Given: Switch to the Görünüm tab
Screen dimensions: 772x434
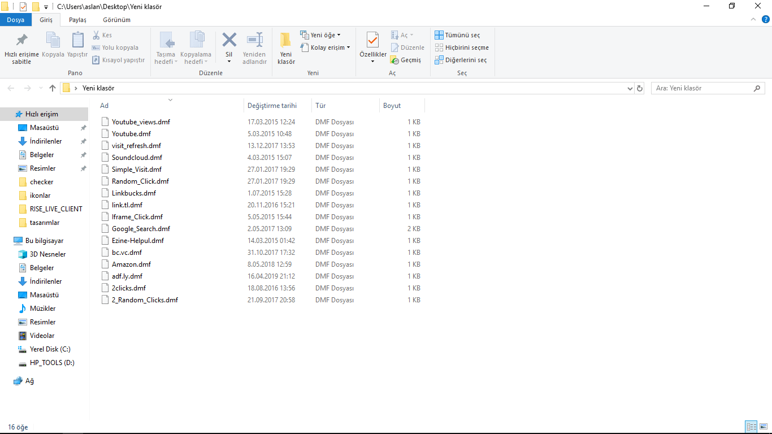Looking at the screenshot, I should [116, 20].
